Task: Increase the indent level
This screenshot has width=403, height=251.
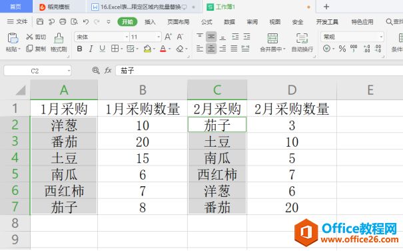Action: pos(246,37)
